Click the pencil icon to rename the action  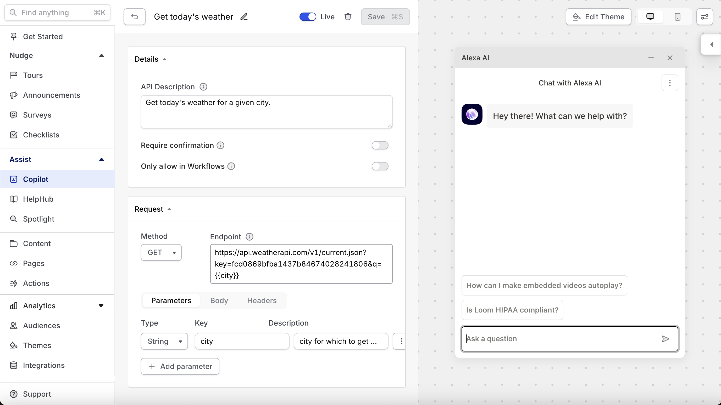[244, 17]
